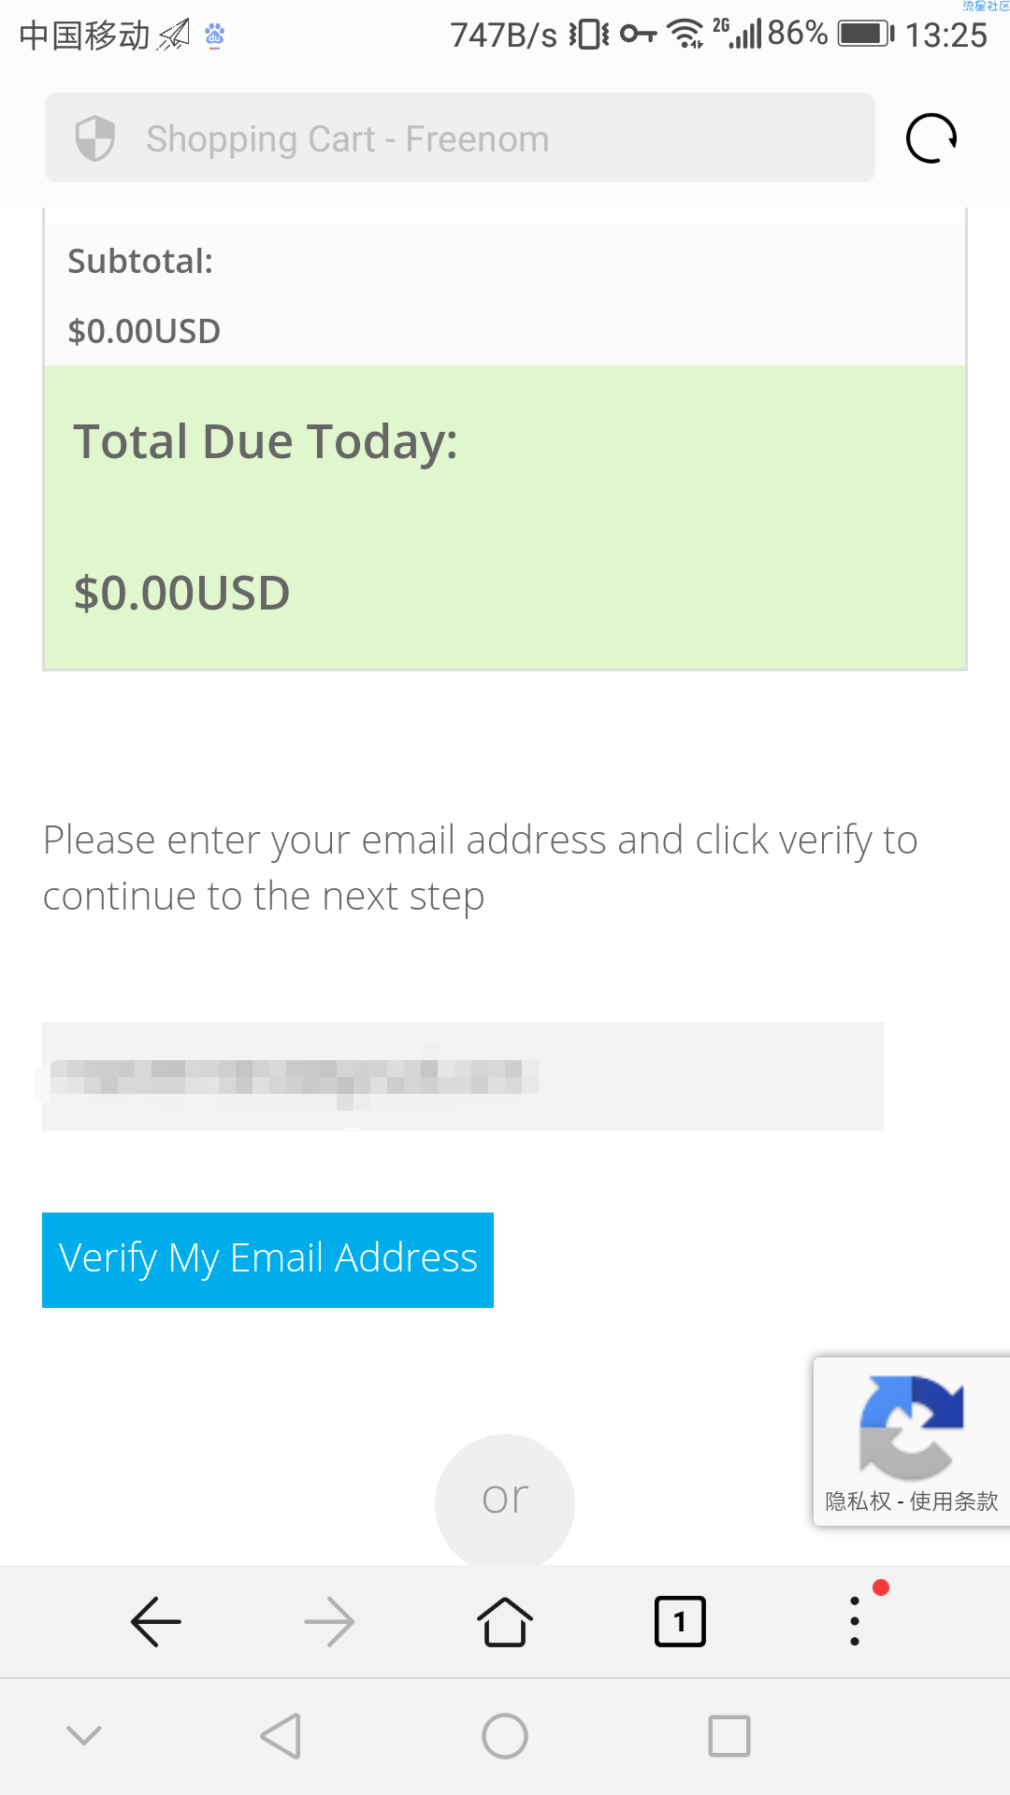Tap the shield security icon in address bar
The width and height of the screenshot is (1010, 1795).
tap(95, 138)
